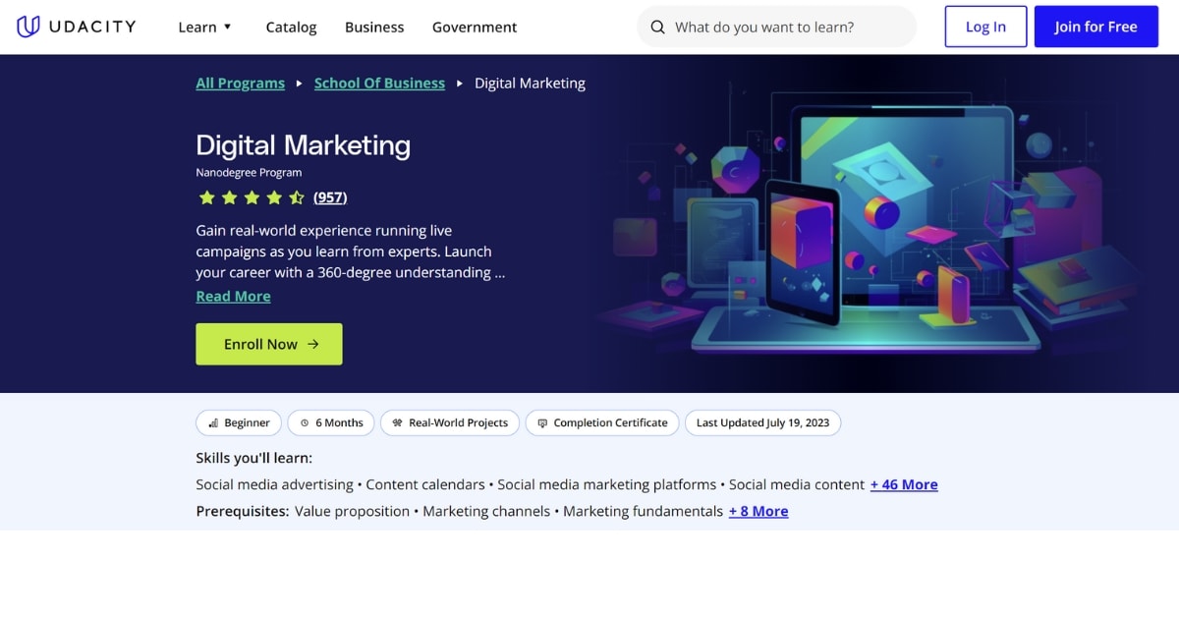Click breadcrumb arrow after All Programs
The width and height of the screenshot is (1179, 617).
point(299,84)
